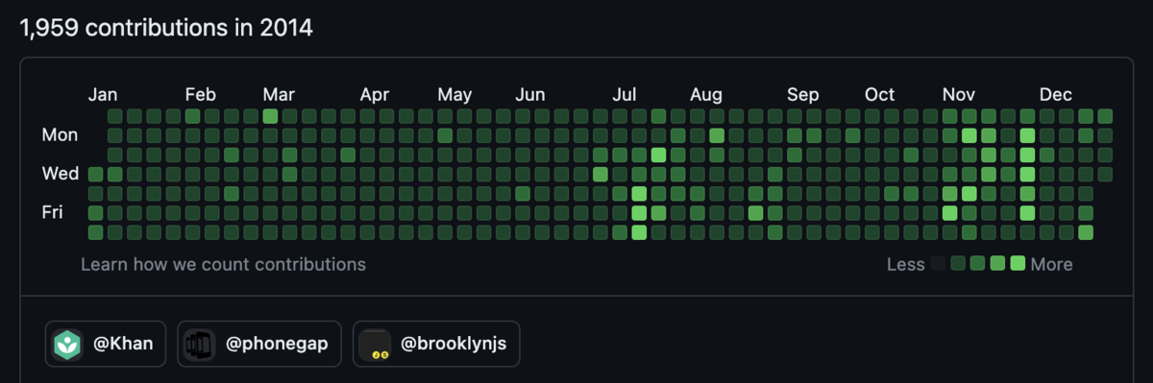Click the second legend color square

tap(958, 264)
